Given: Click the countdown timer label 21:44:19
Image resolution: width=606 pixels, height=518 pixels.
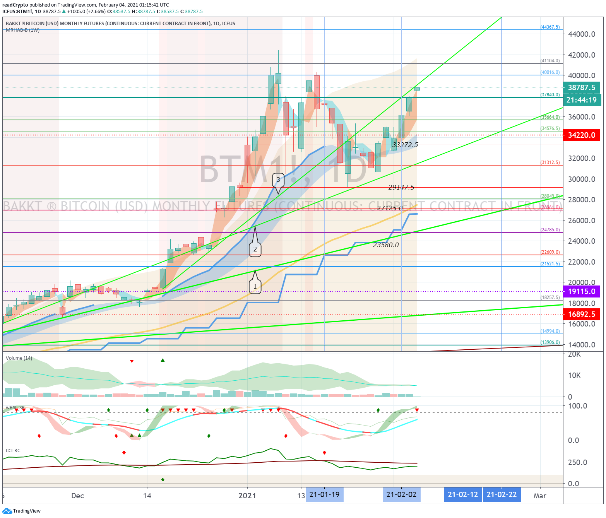Looking at the screenshot, I should (x=582, y=100).
